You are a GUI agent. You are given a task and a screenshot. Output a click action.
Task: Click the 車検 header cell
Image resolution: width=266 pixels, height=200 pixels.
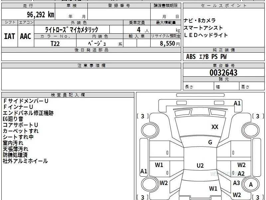(x=71, y=6)
